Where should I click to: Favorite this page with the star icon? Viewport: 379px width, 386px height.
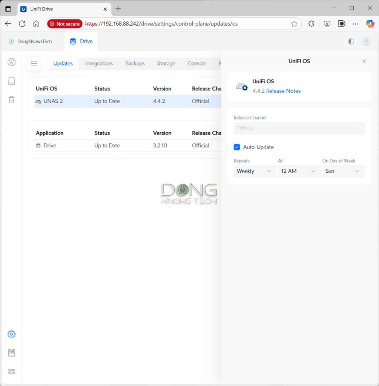[x=294, y=24]
